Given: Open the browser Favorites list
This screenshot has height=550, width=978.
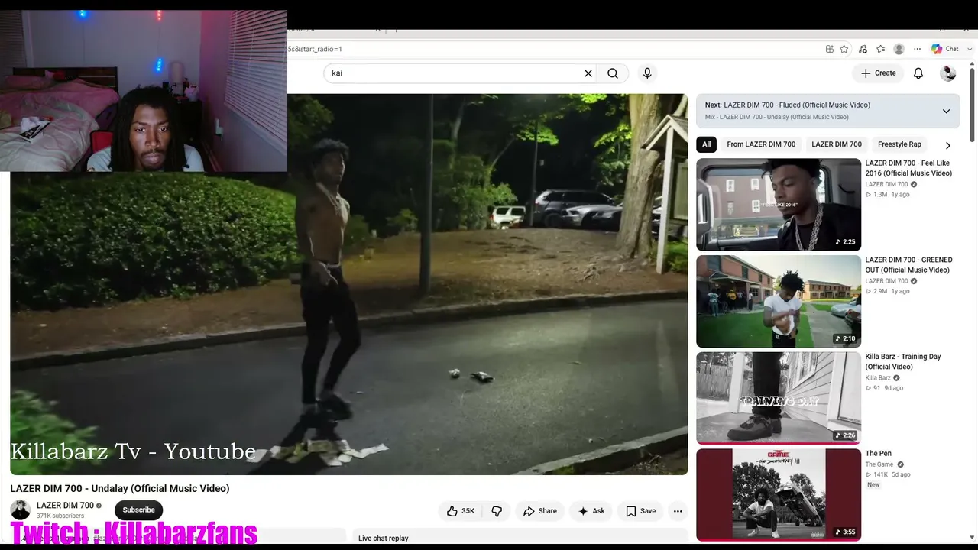Looking at the screenshot, I should [881, 49].
